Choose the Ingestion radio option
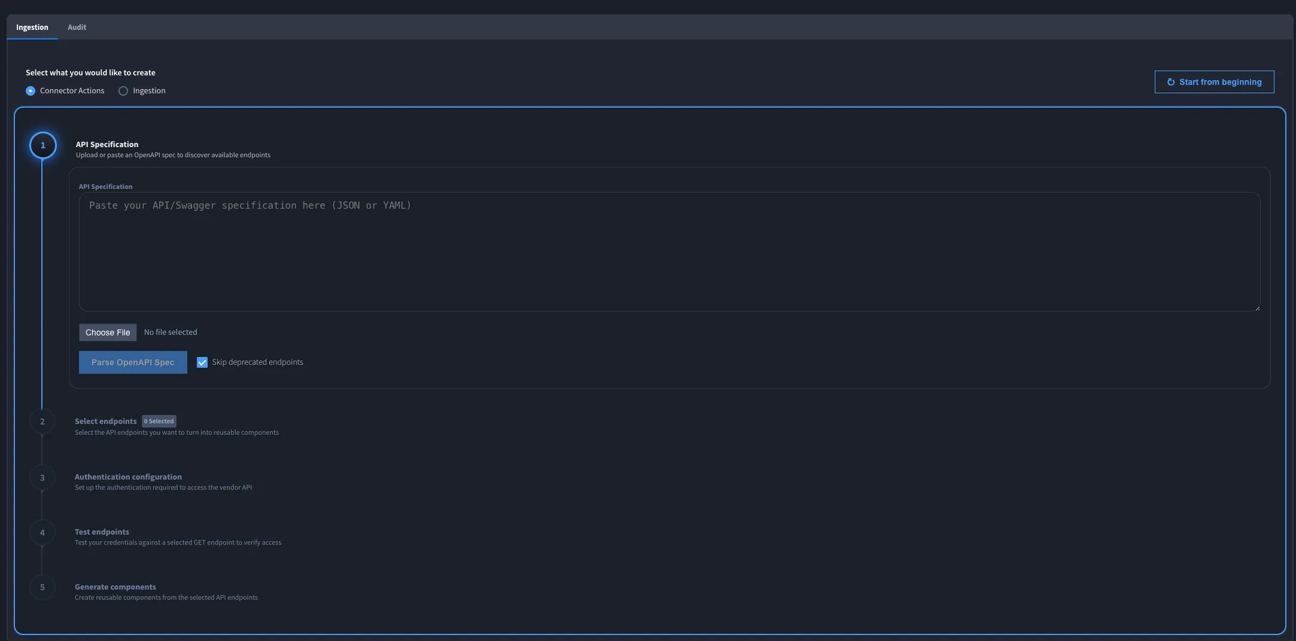The height and width of the screenshot is (641, 1296). 123,91
